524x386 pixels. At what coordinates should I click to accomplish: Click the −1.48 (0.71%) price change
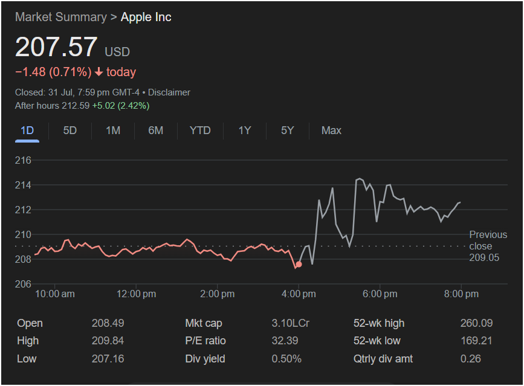[53, 72]
